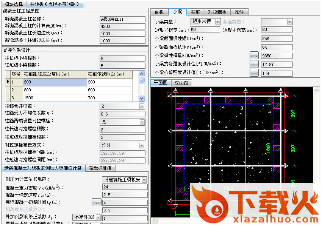Click the scroll-up arrow in the 柱箍 table
Image resolution: width=322 pixels, height=225 pixels.
(x=142, y=74)
